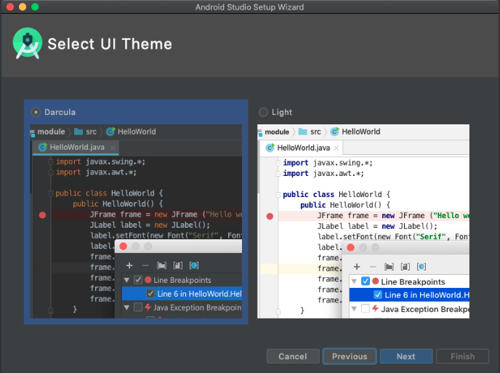Click the "Darcula" label text
Screen dimensions: 500x373
[60, 112]
